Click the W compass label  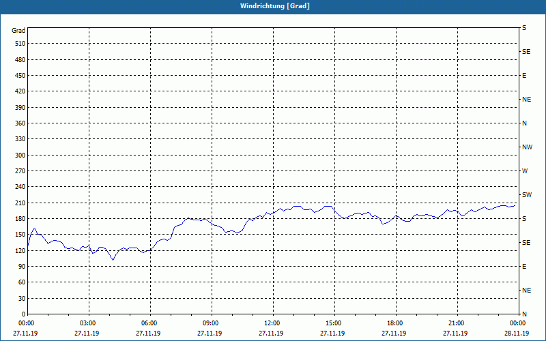click(x=525, y=171)
